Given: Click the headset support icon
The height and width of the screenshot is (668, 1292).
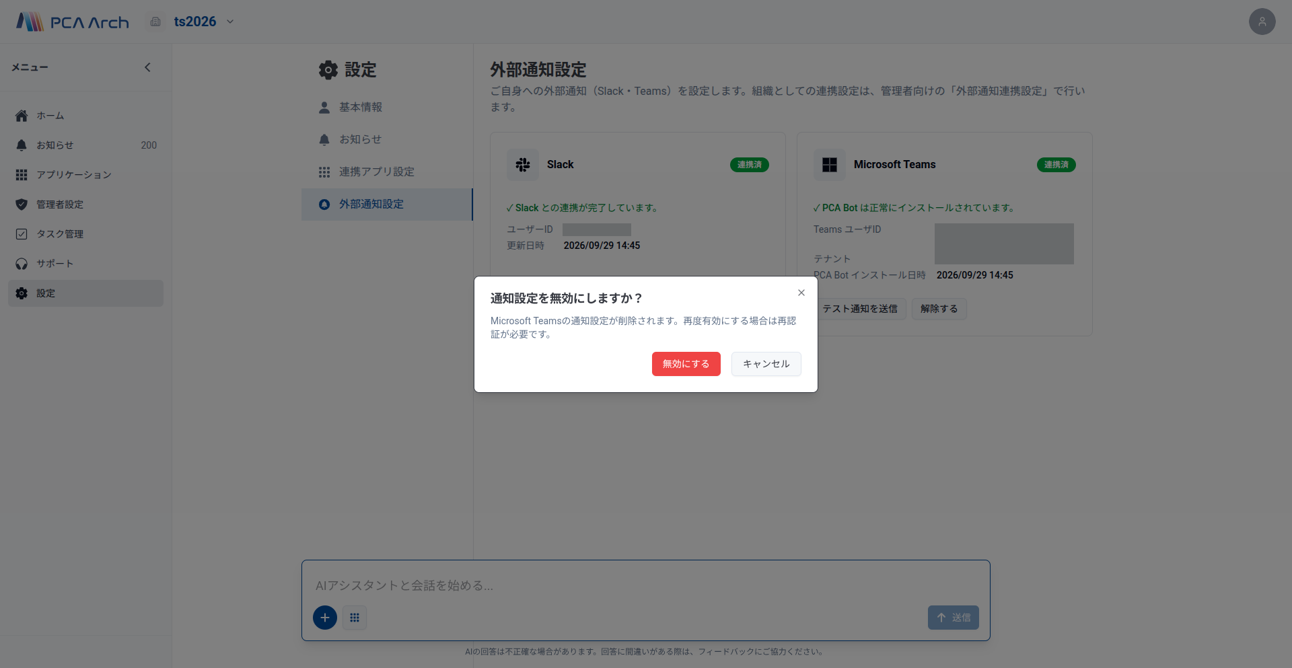Looking at the screenshot, I should coord(22,264).
